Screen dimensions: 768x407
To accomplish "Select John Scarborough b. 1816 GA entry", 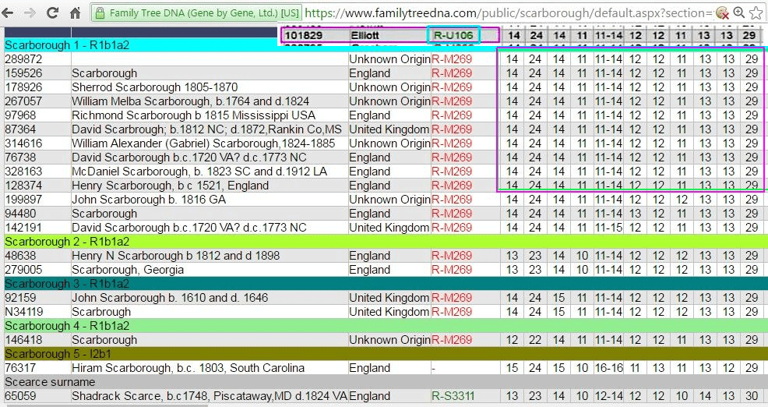I will tap(149, 200).
